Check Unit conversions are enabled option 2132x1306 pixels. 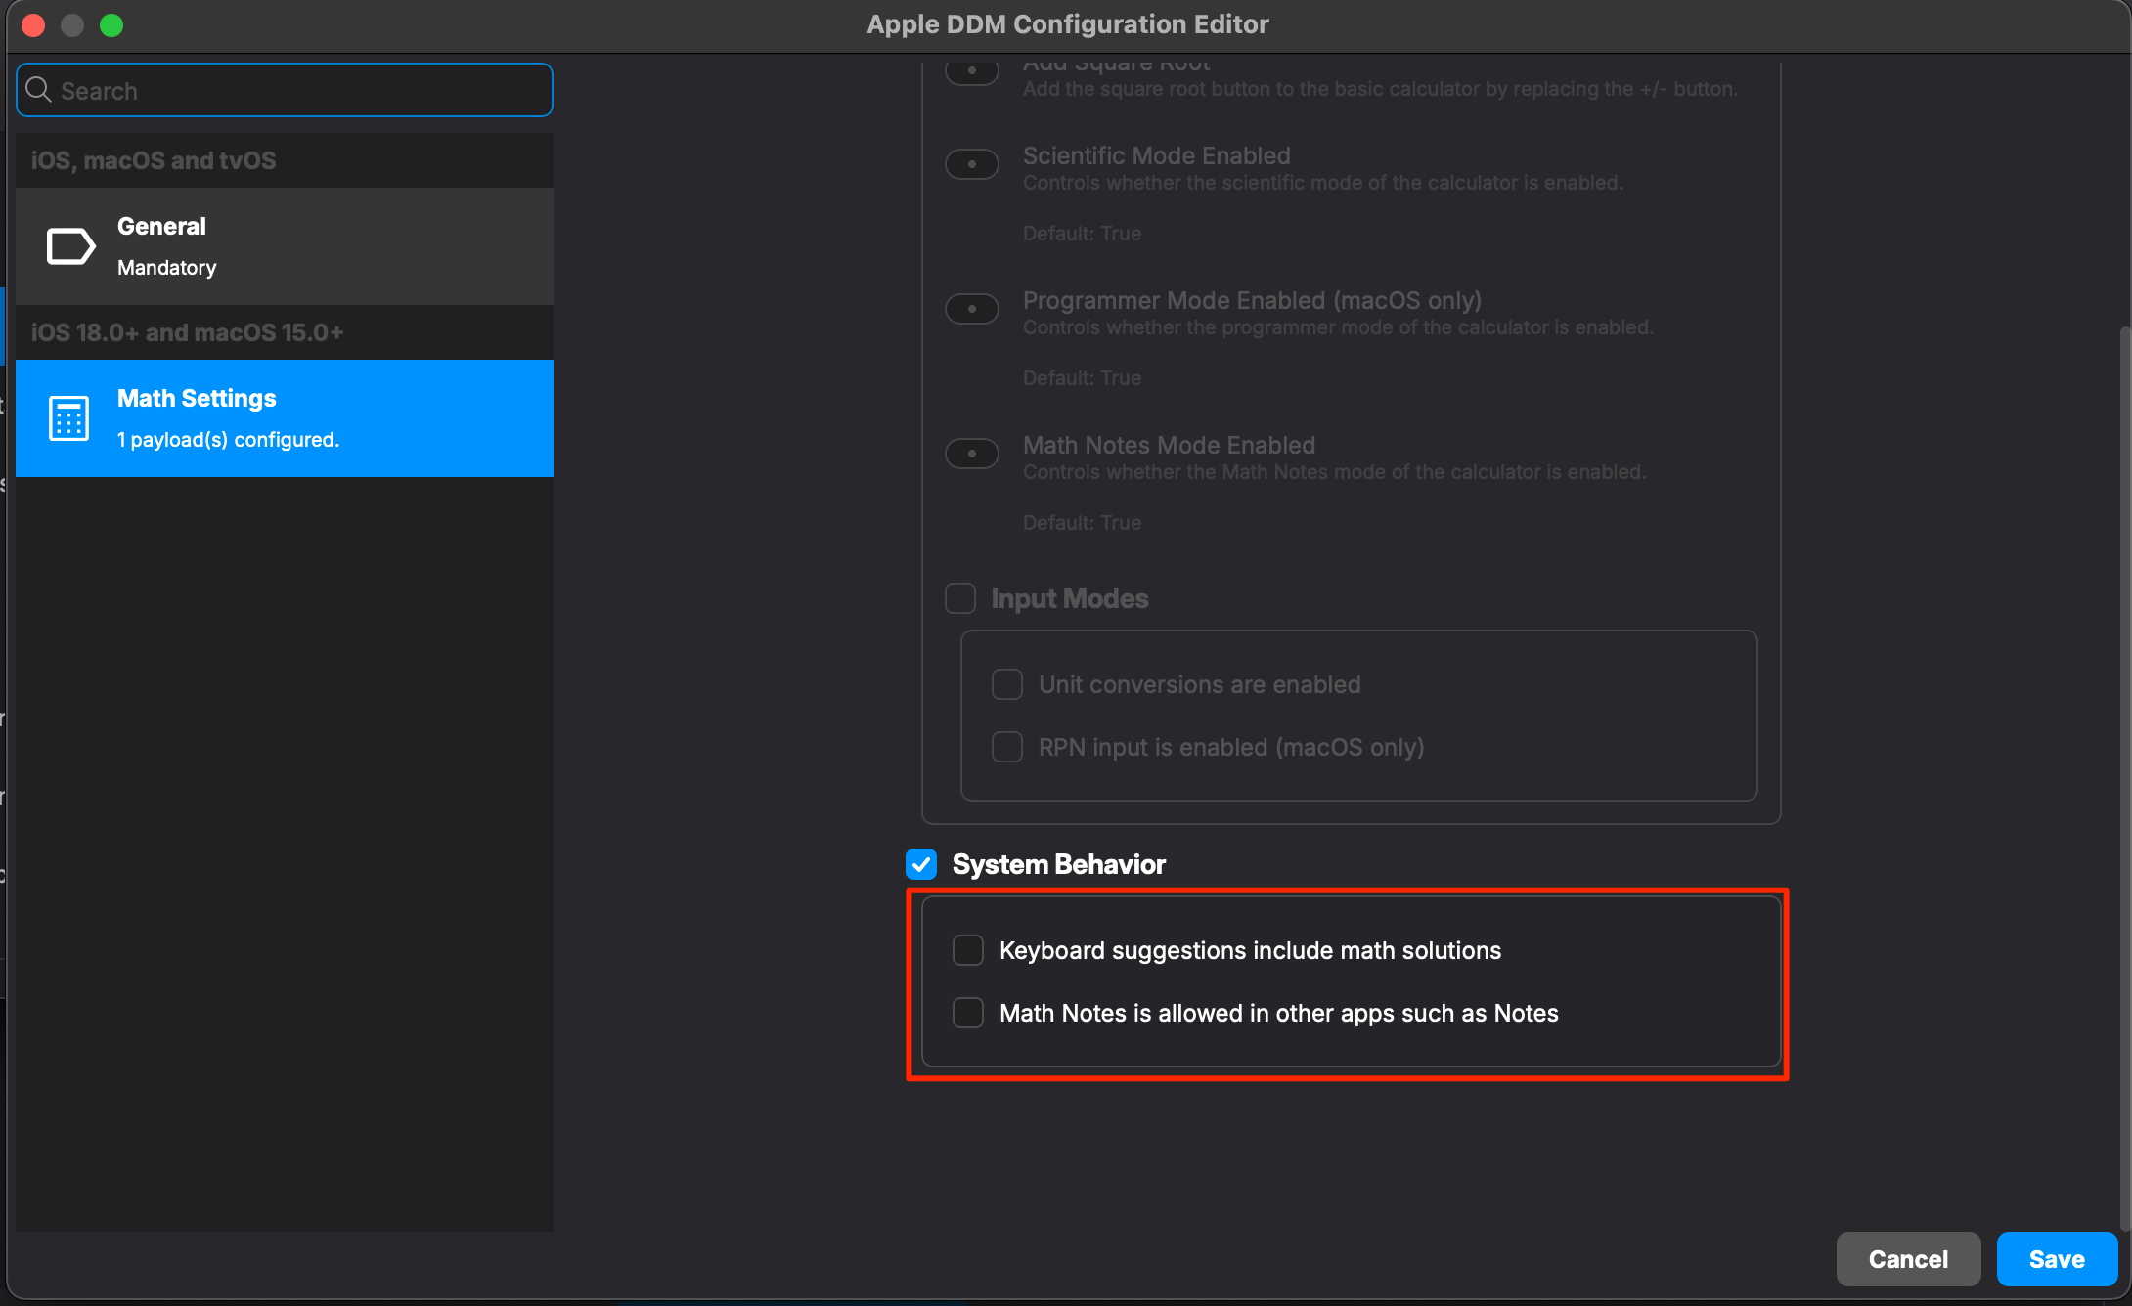pyautogui.click(x=1007, y=684)
